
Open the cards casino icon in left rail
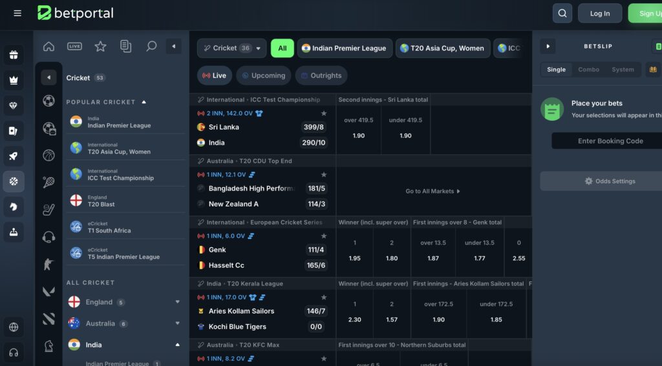coord(14,130)
